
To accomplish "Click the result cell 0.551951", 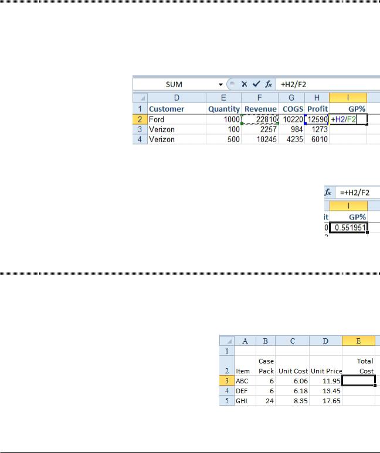I will 349,228.
